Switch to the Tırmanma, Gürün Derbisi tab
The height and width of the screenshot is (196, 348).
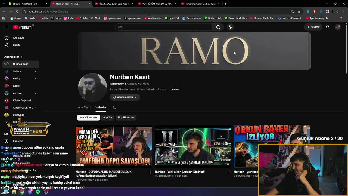point(200,4)
